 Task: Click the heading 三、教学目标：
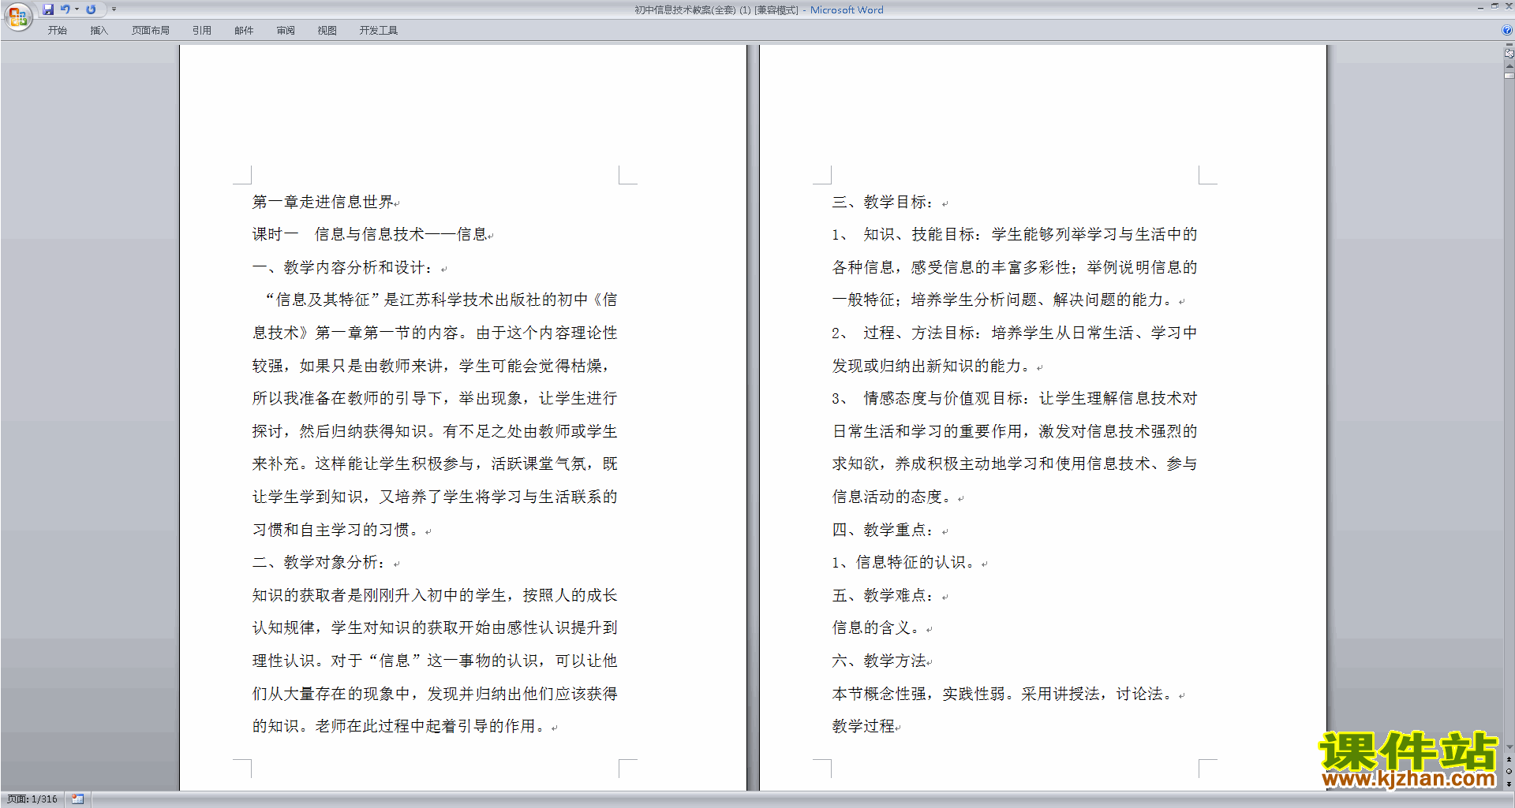click(884, 202)
